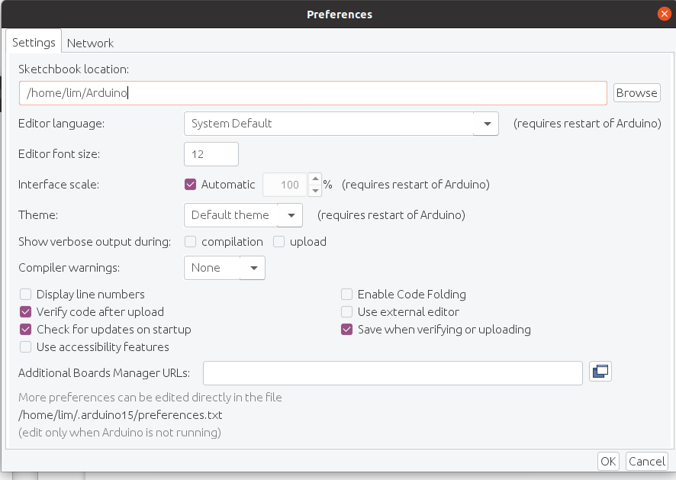Confirm preferences with OK button

[608, 461]
